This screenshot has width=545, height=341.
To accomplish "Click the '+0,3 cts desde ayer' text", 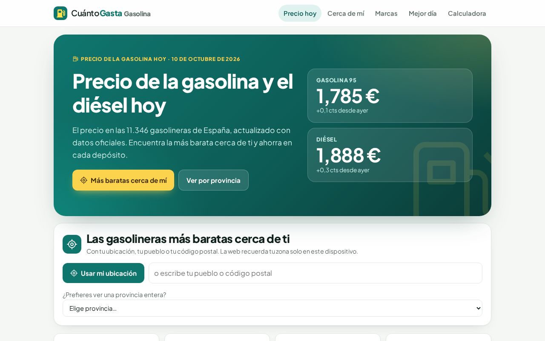I will (x=343, y=170).
